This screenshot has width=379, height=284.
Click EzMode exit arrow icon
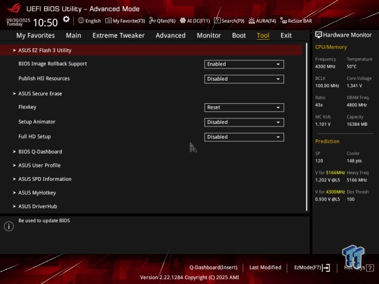326,268
